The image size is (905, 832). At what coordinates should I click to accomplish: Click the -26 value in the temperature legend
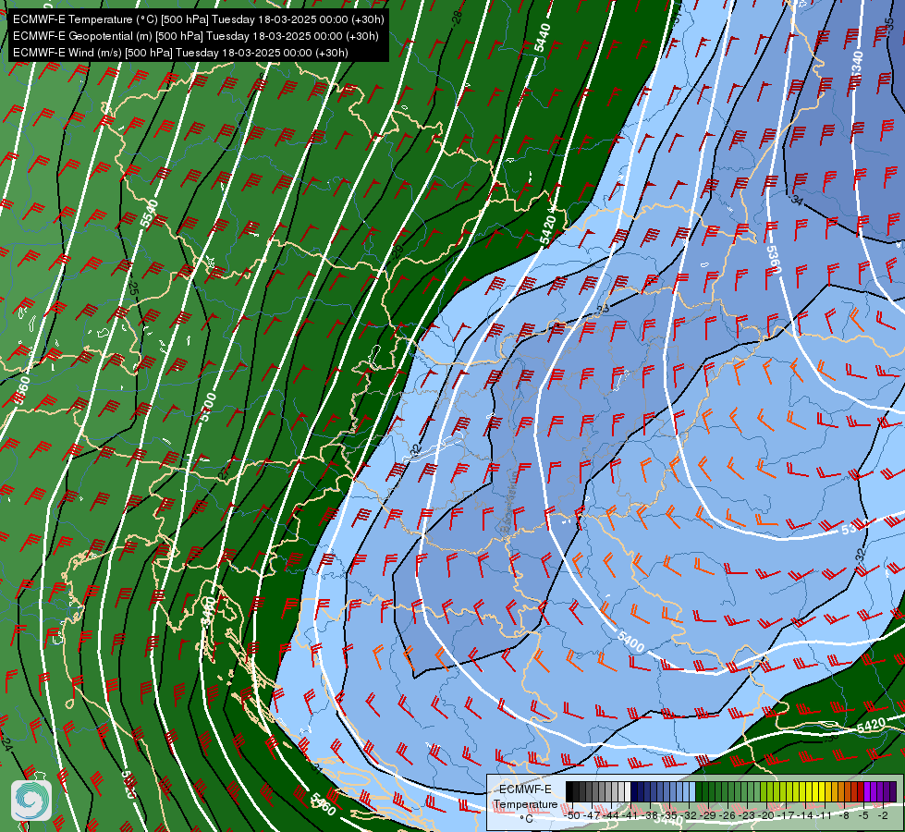(728, 815)
